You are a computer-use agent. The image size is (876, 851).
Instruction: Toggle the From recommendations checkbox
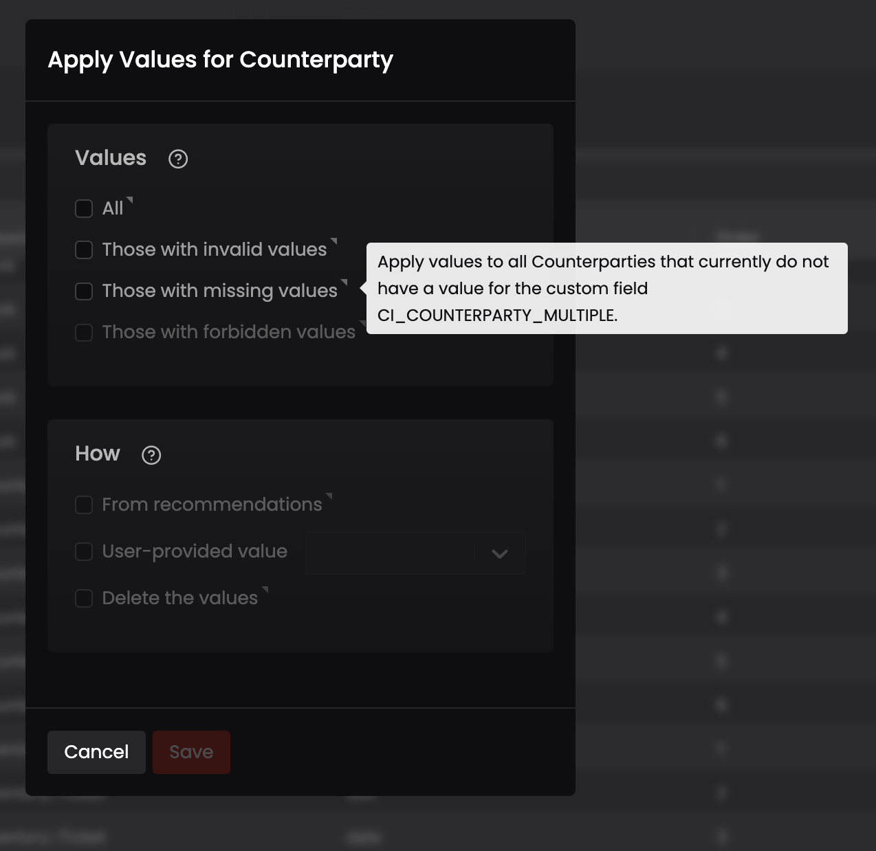(84, 505)
